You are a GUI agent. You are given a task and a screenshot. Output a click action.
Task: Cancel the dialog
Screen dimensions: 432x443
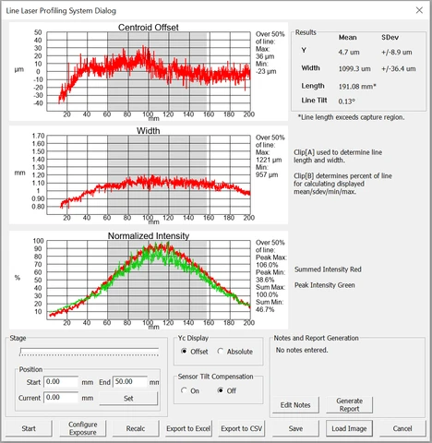[402, 428]
